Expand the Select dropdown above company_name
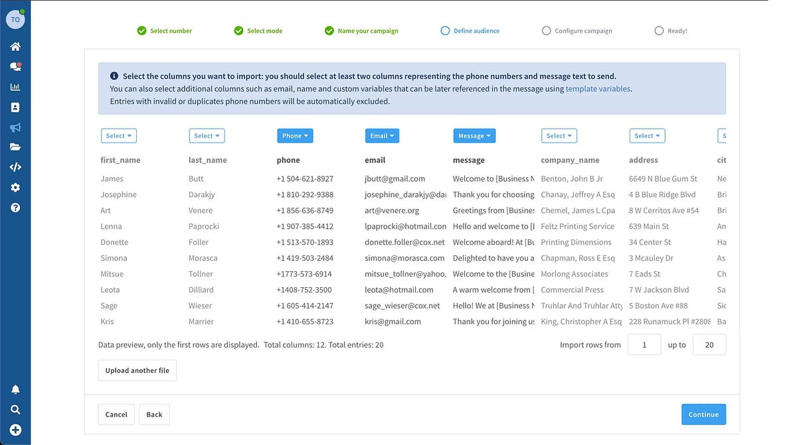 559,136
